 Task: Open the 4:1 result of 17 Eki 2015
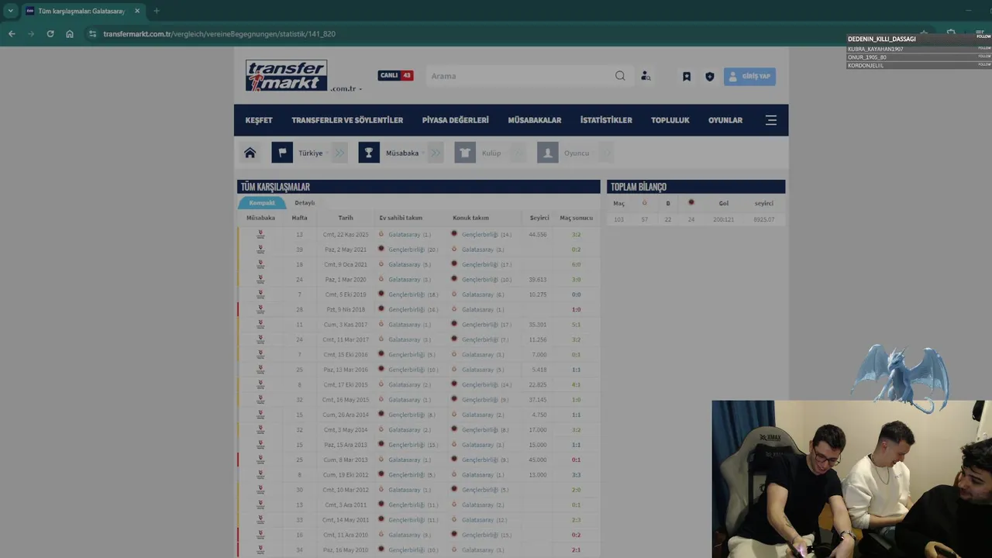(x=576, y=384)
